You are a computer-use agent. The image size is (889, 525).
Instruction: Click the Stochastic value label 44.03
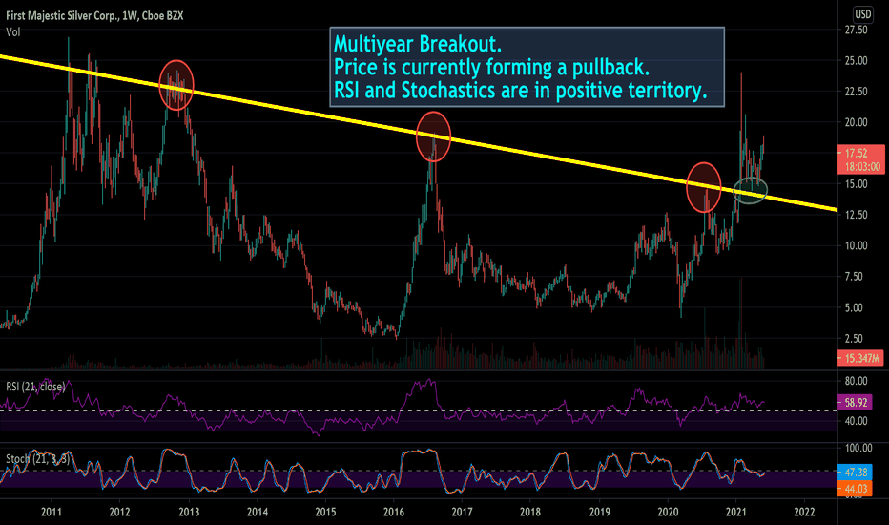pyautogui.click(x=855, y=488)
